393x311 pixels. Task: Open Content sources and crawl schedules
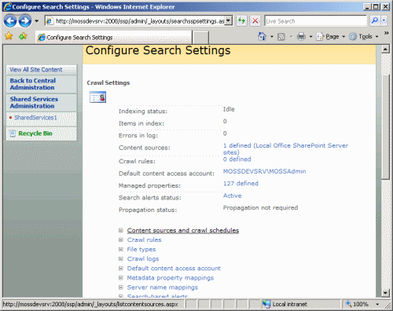(183, 230)
